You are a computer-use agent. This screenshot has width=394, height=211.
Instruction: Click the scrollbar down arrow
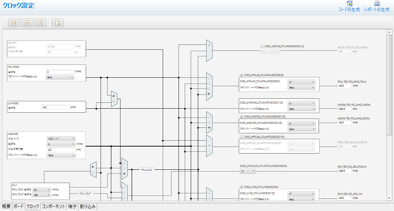point(389,198)
